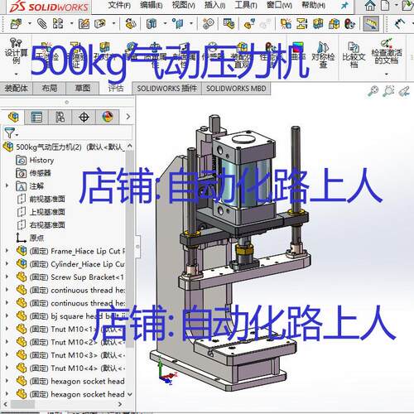Click the Linear Component Pattern icon
This screenshot has height=414, width=414.
tap(58, 24)
